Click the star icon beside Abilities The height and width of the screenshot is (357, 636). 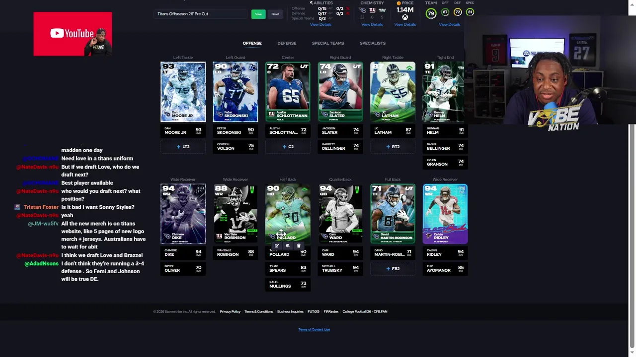pyautogui.click(x=311, y=3)
